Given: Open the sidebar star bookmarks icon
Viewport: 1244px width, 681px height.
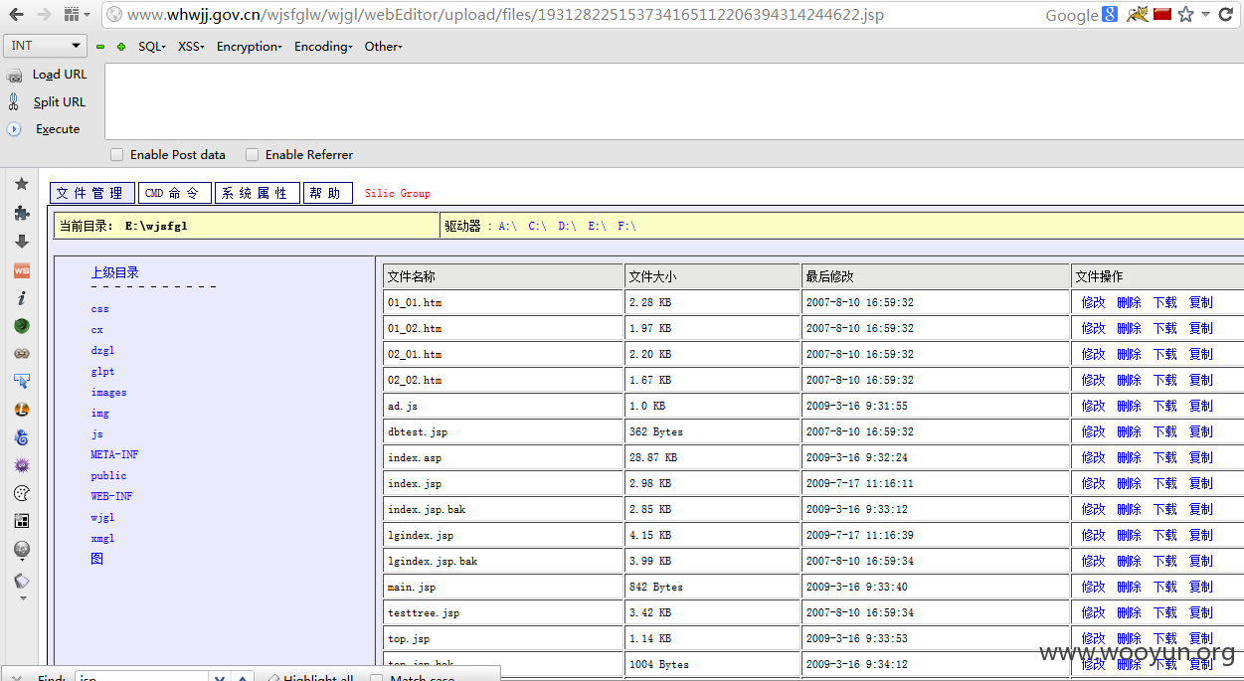Looking at the screenshot, I should (x=21, y=185).
